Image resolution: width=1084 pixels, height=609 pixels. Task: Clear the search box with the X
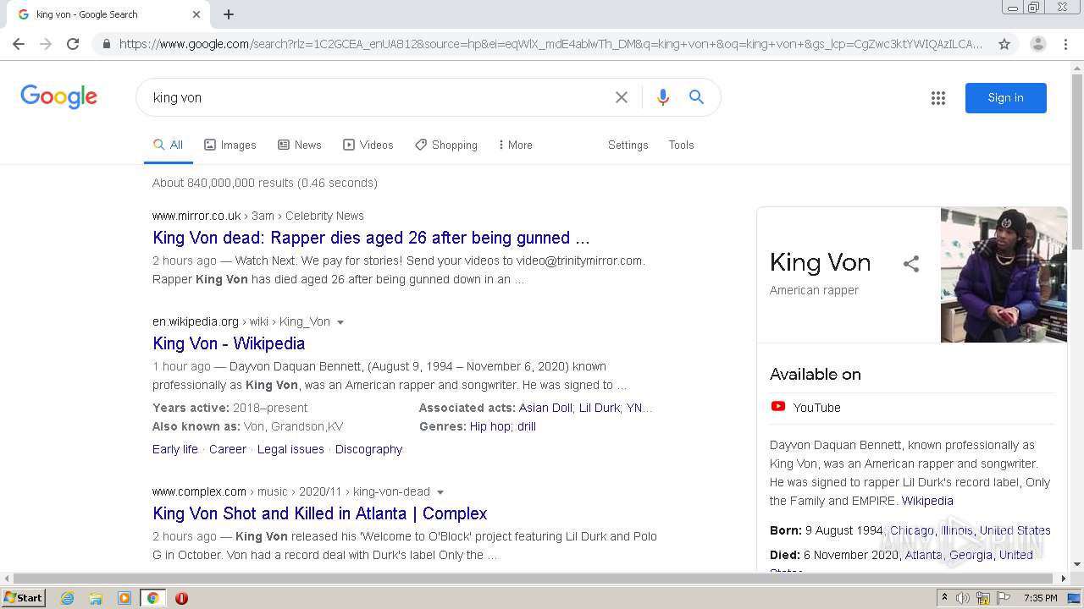point(622,97)
